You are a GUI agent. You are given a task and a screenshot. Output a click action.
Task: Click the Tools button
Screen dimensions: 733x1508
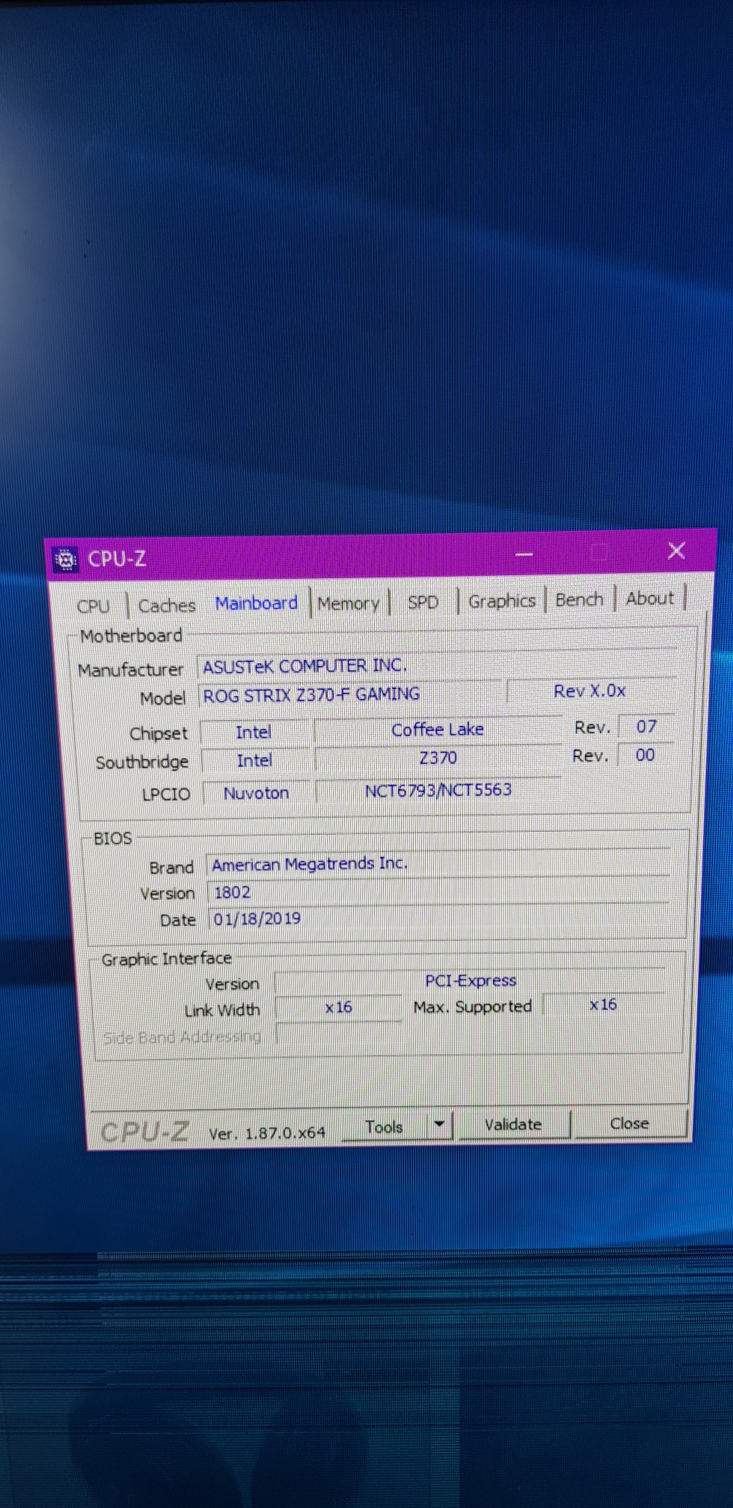point(384,1127)
